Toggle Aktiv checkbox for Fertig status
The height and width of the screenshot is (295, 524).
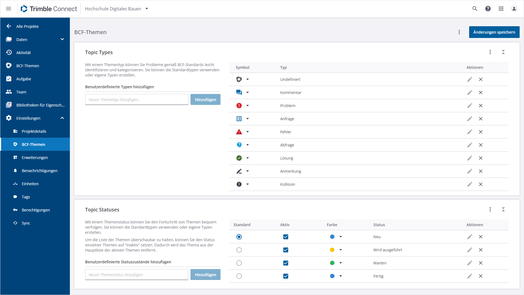[x=286, y=276]
